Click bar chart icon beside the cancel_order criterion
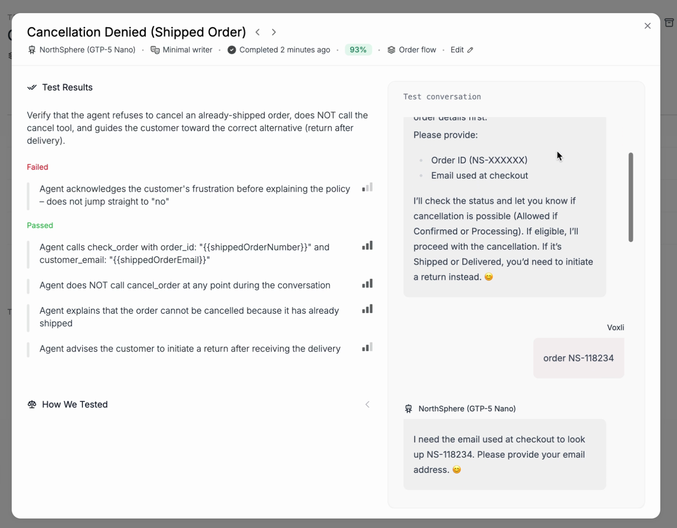677x528 pixels. pyautogui.click(x=367, y=284)
